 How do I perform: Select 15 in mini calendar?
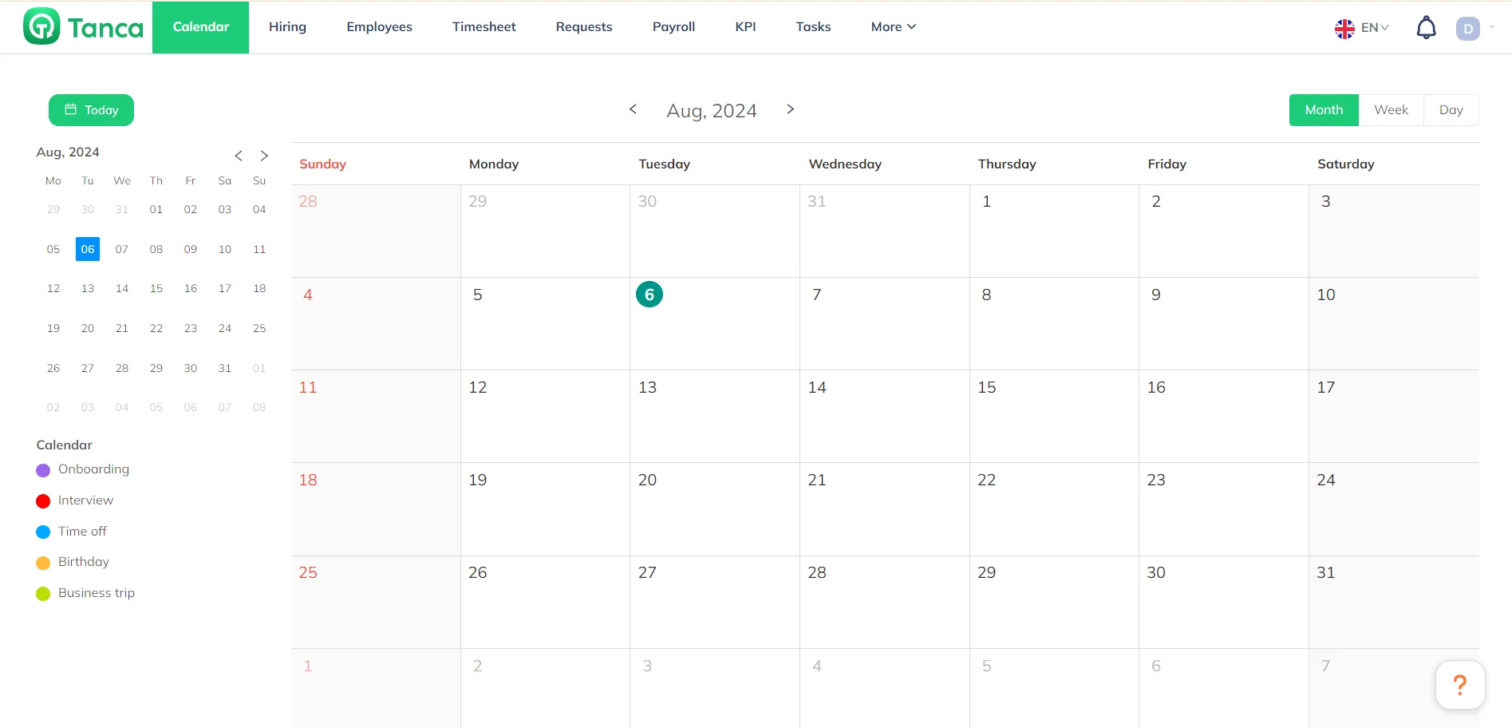click(156, 288)
